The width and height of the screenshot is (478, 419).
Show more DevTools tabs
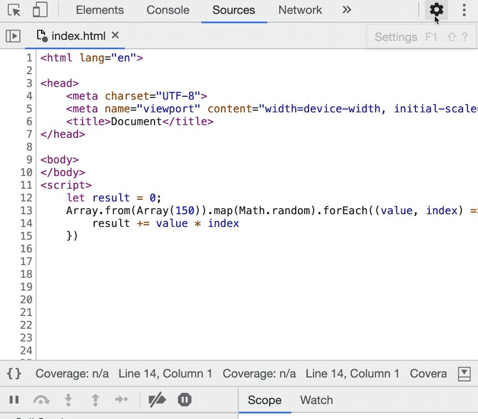pos(347,10)
